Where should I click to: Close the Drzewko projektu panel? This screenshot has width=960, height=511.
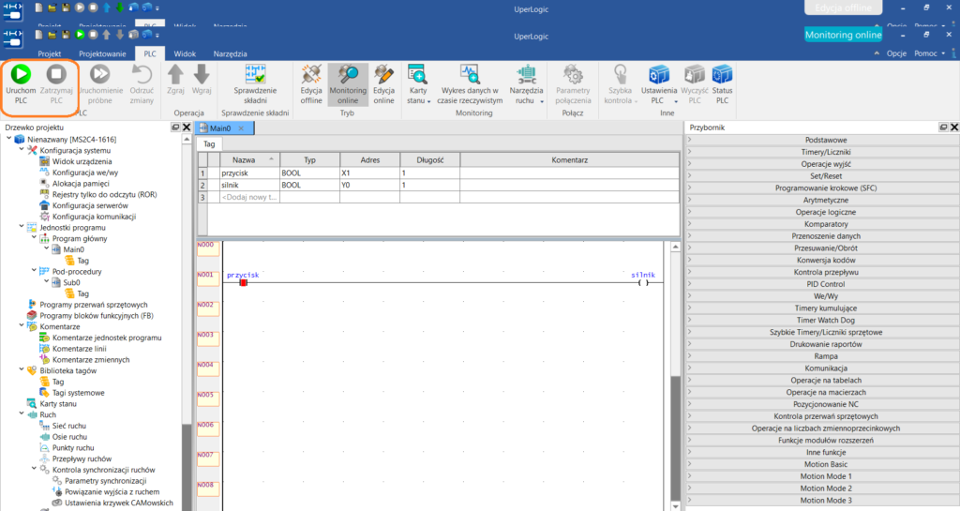187,128
